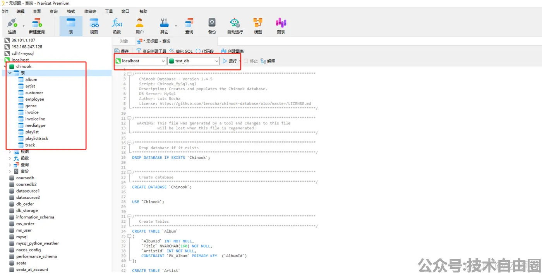Select the track table
The width and height of the screenshot is (542, 275).
30,145
